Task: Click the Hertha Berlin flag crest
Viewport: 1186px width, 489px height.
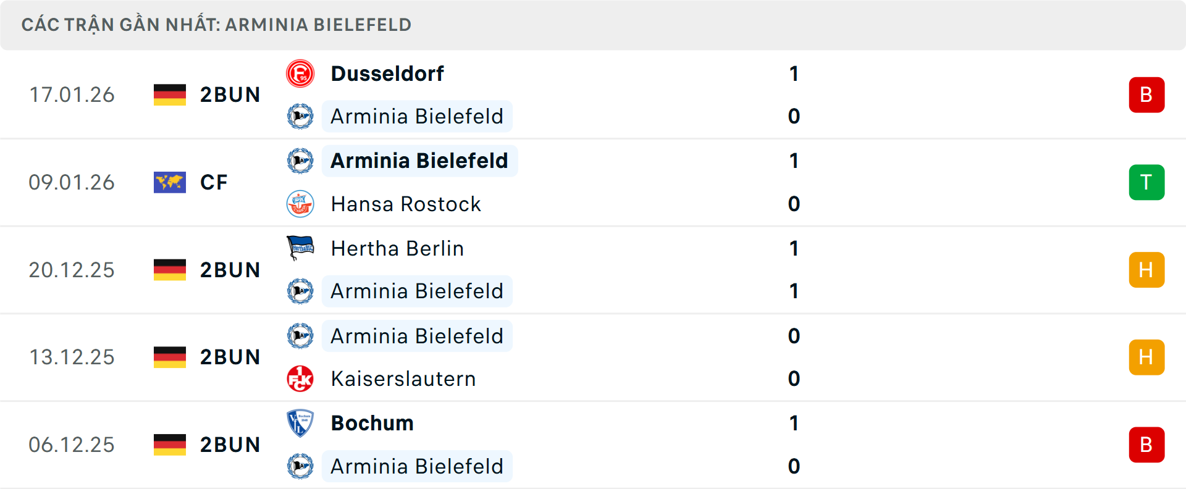Action: (301, 248)
